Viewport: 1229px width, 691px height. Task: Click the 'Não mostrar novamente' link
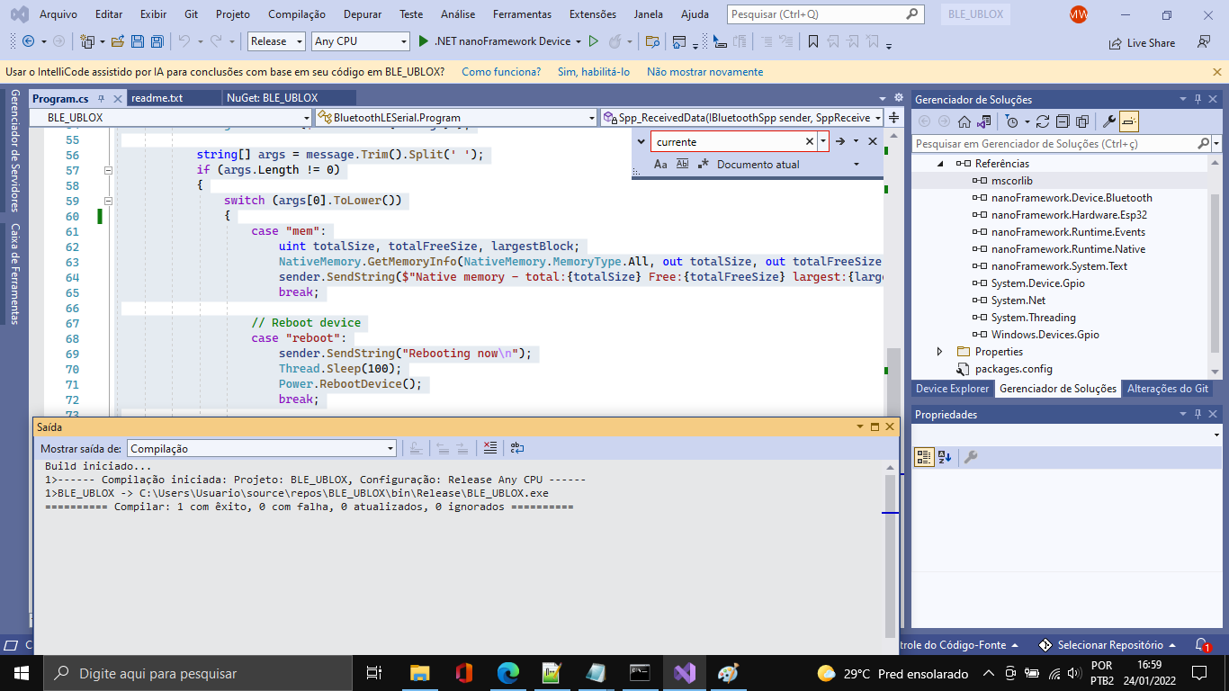coord(704,72)
